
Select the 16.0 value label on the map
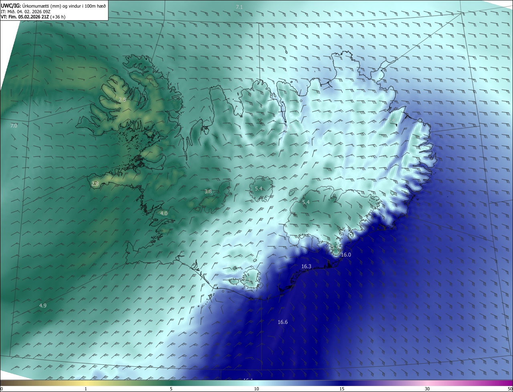[x=346, y=255]
